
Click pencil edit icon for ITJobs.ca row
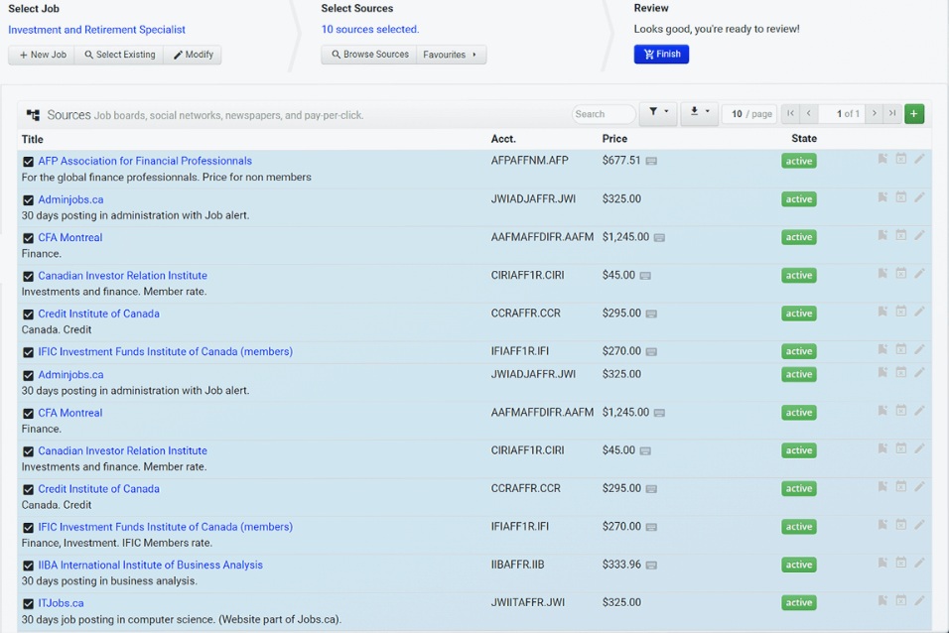point(919,601)
